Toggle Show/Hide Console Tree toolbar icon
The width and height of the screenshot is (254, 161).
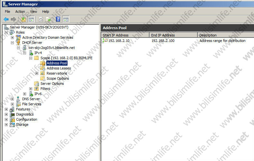[x=31, y=20]
